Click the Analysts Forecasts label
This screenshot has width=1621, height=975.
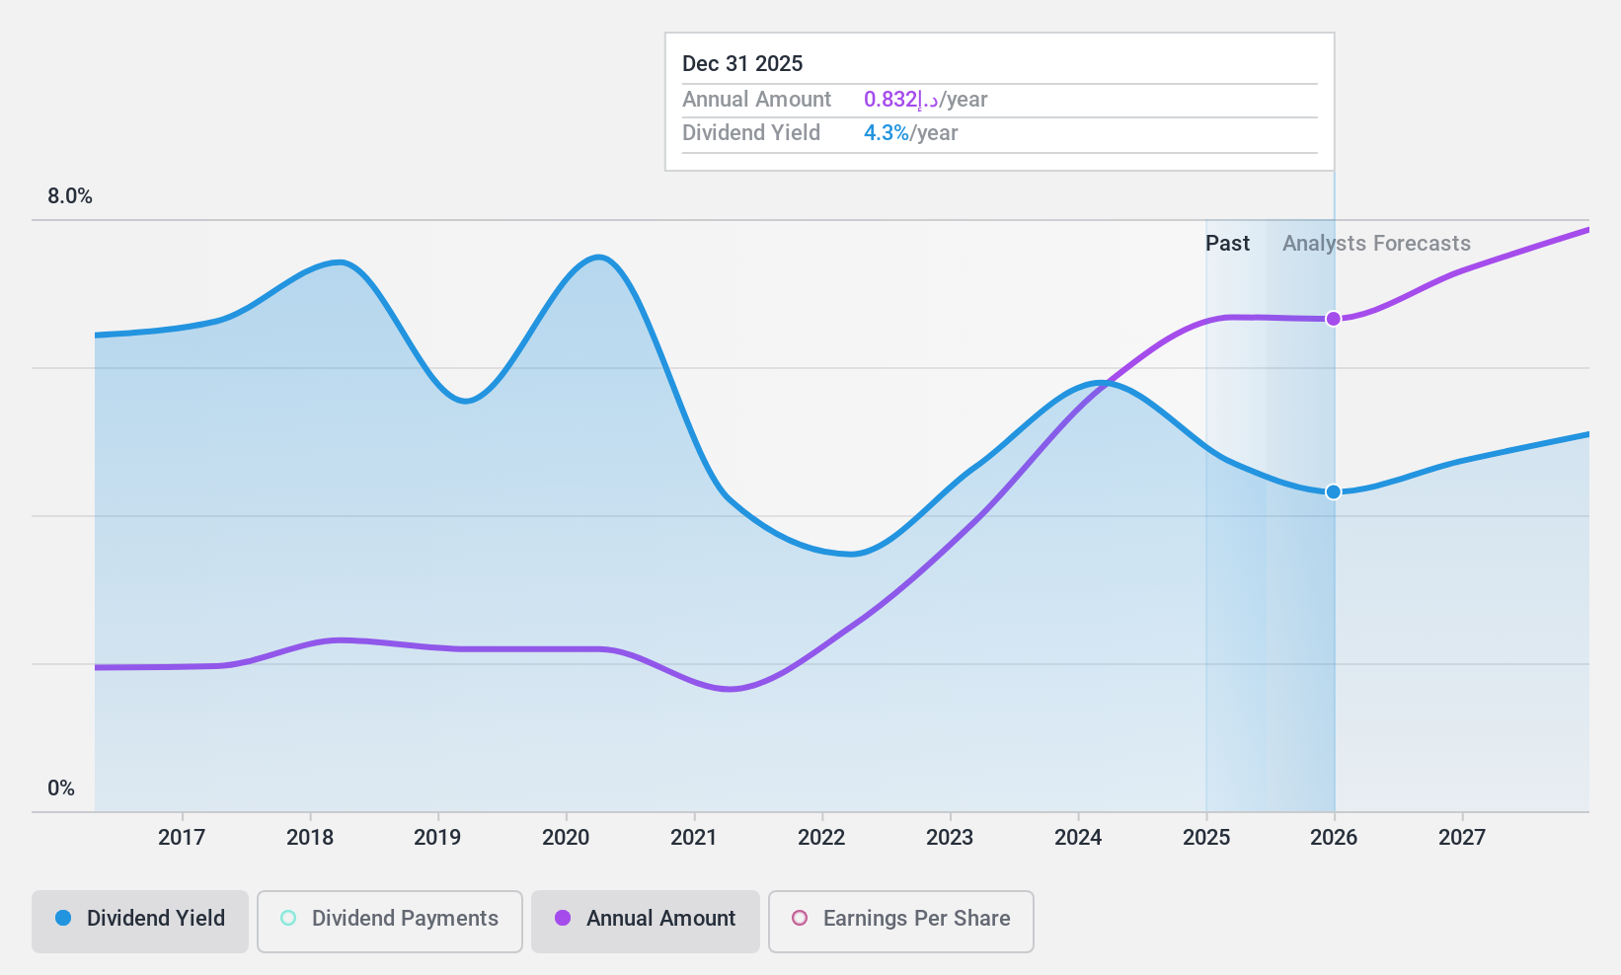(1376, 244)
